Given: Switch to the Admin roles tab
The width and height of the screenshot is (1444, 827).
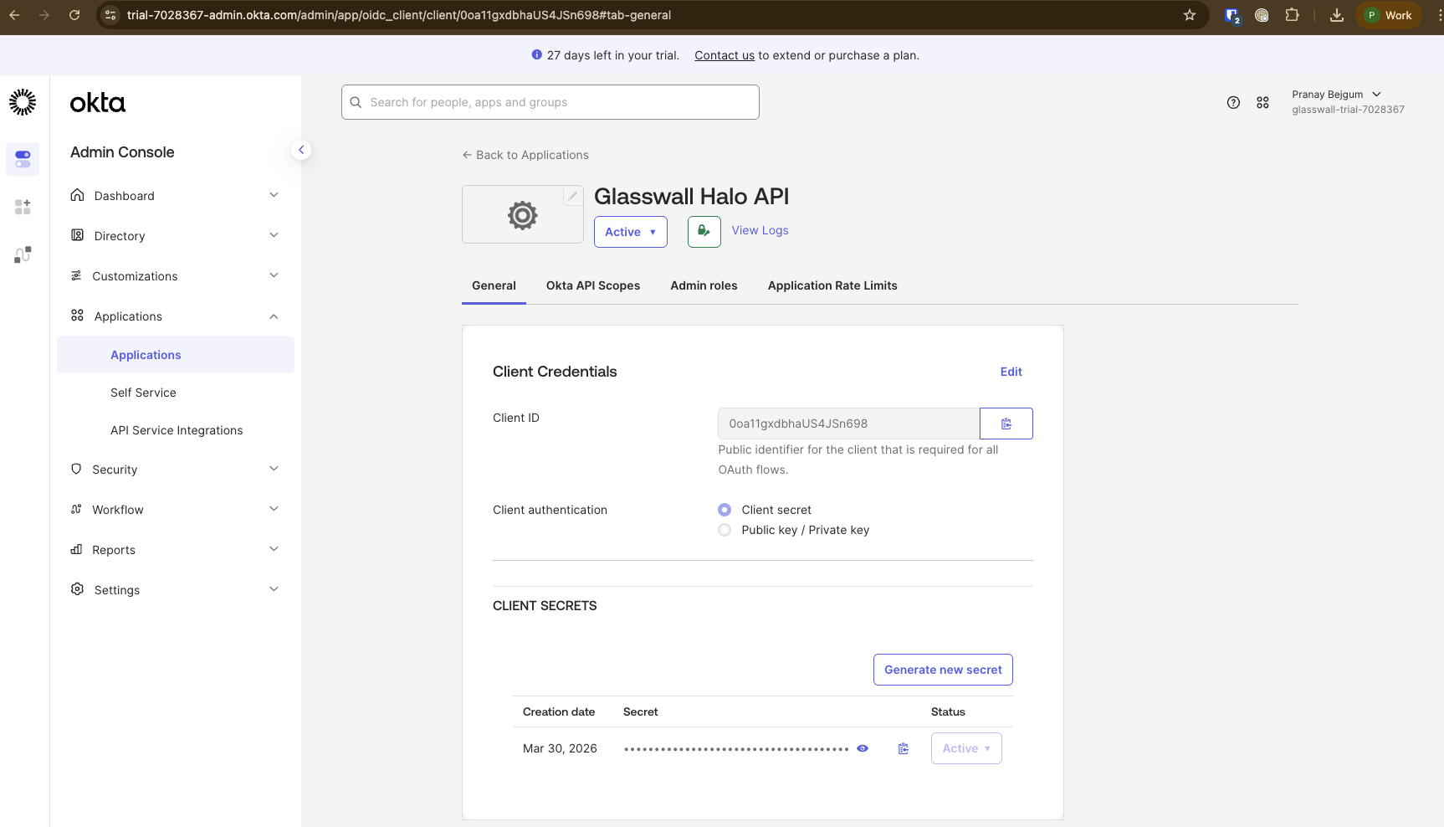Looking at the screenshot, I should click(704, 285).
